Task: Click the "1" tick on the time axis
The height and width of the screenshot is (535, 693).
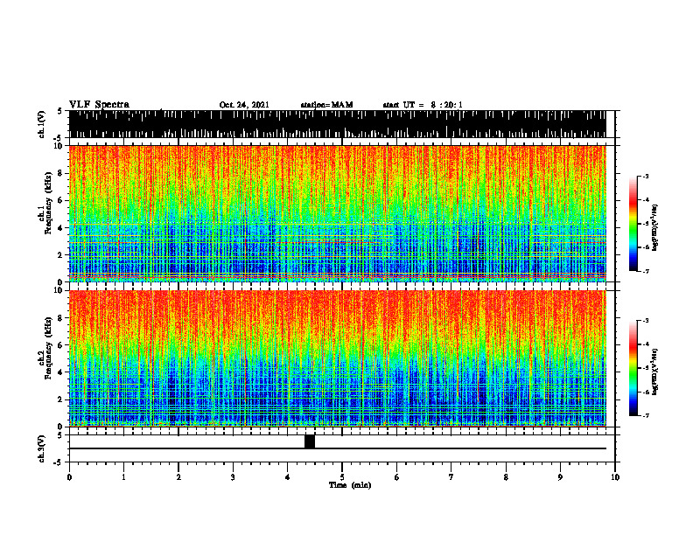Action: [x=123, y=477]
